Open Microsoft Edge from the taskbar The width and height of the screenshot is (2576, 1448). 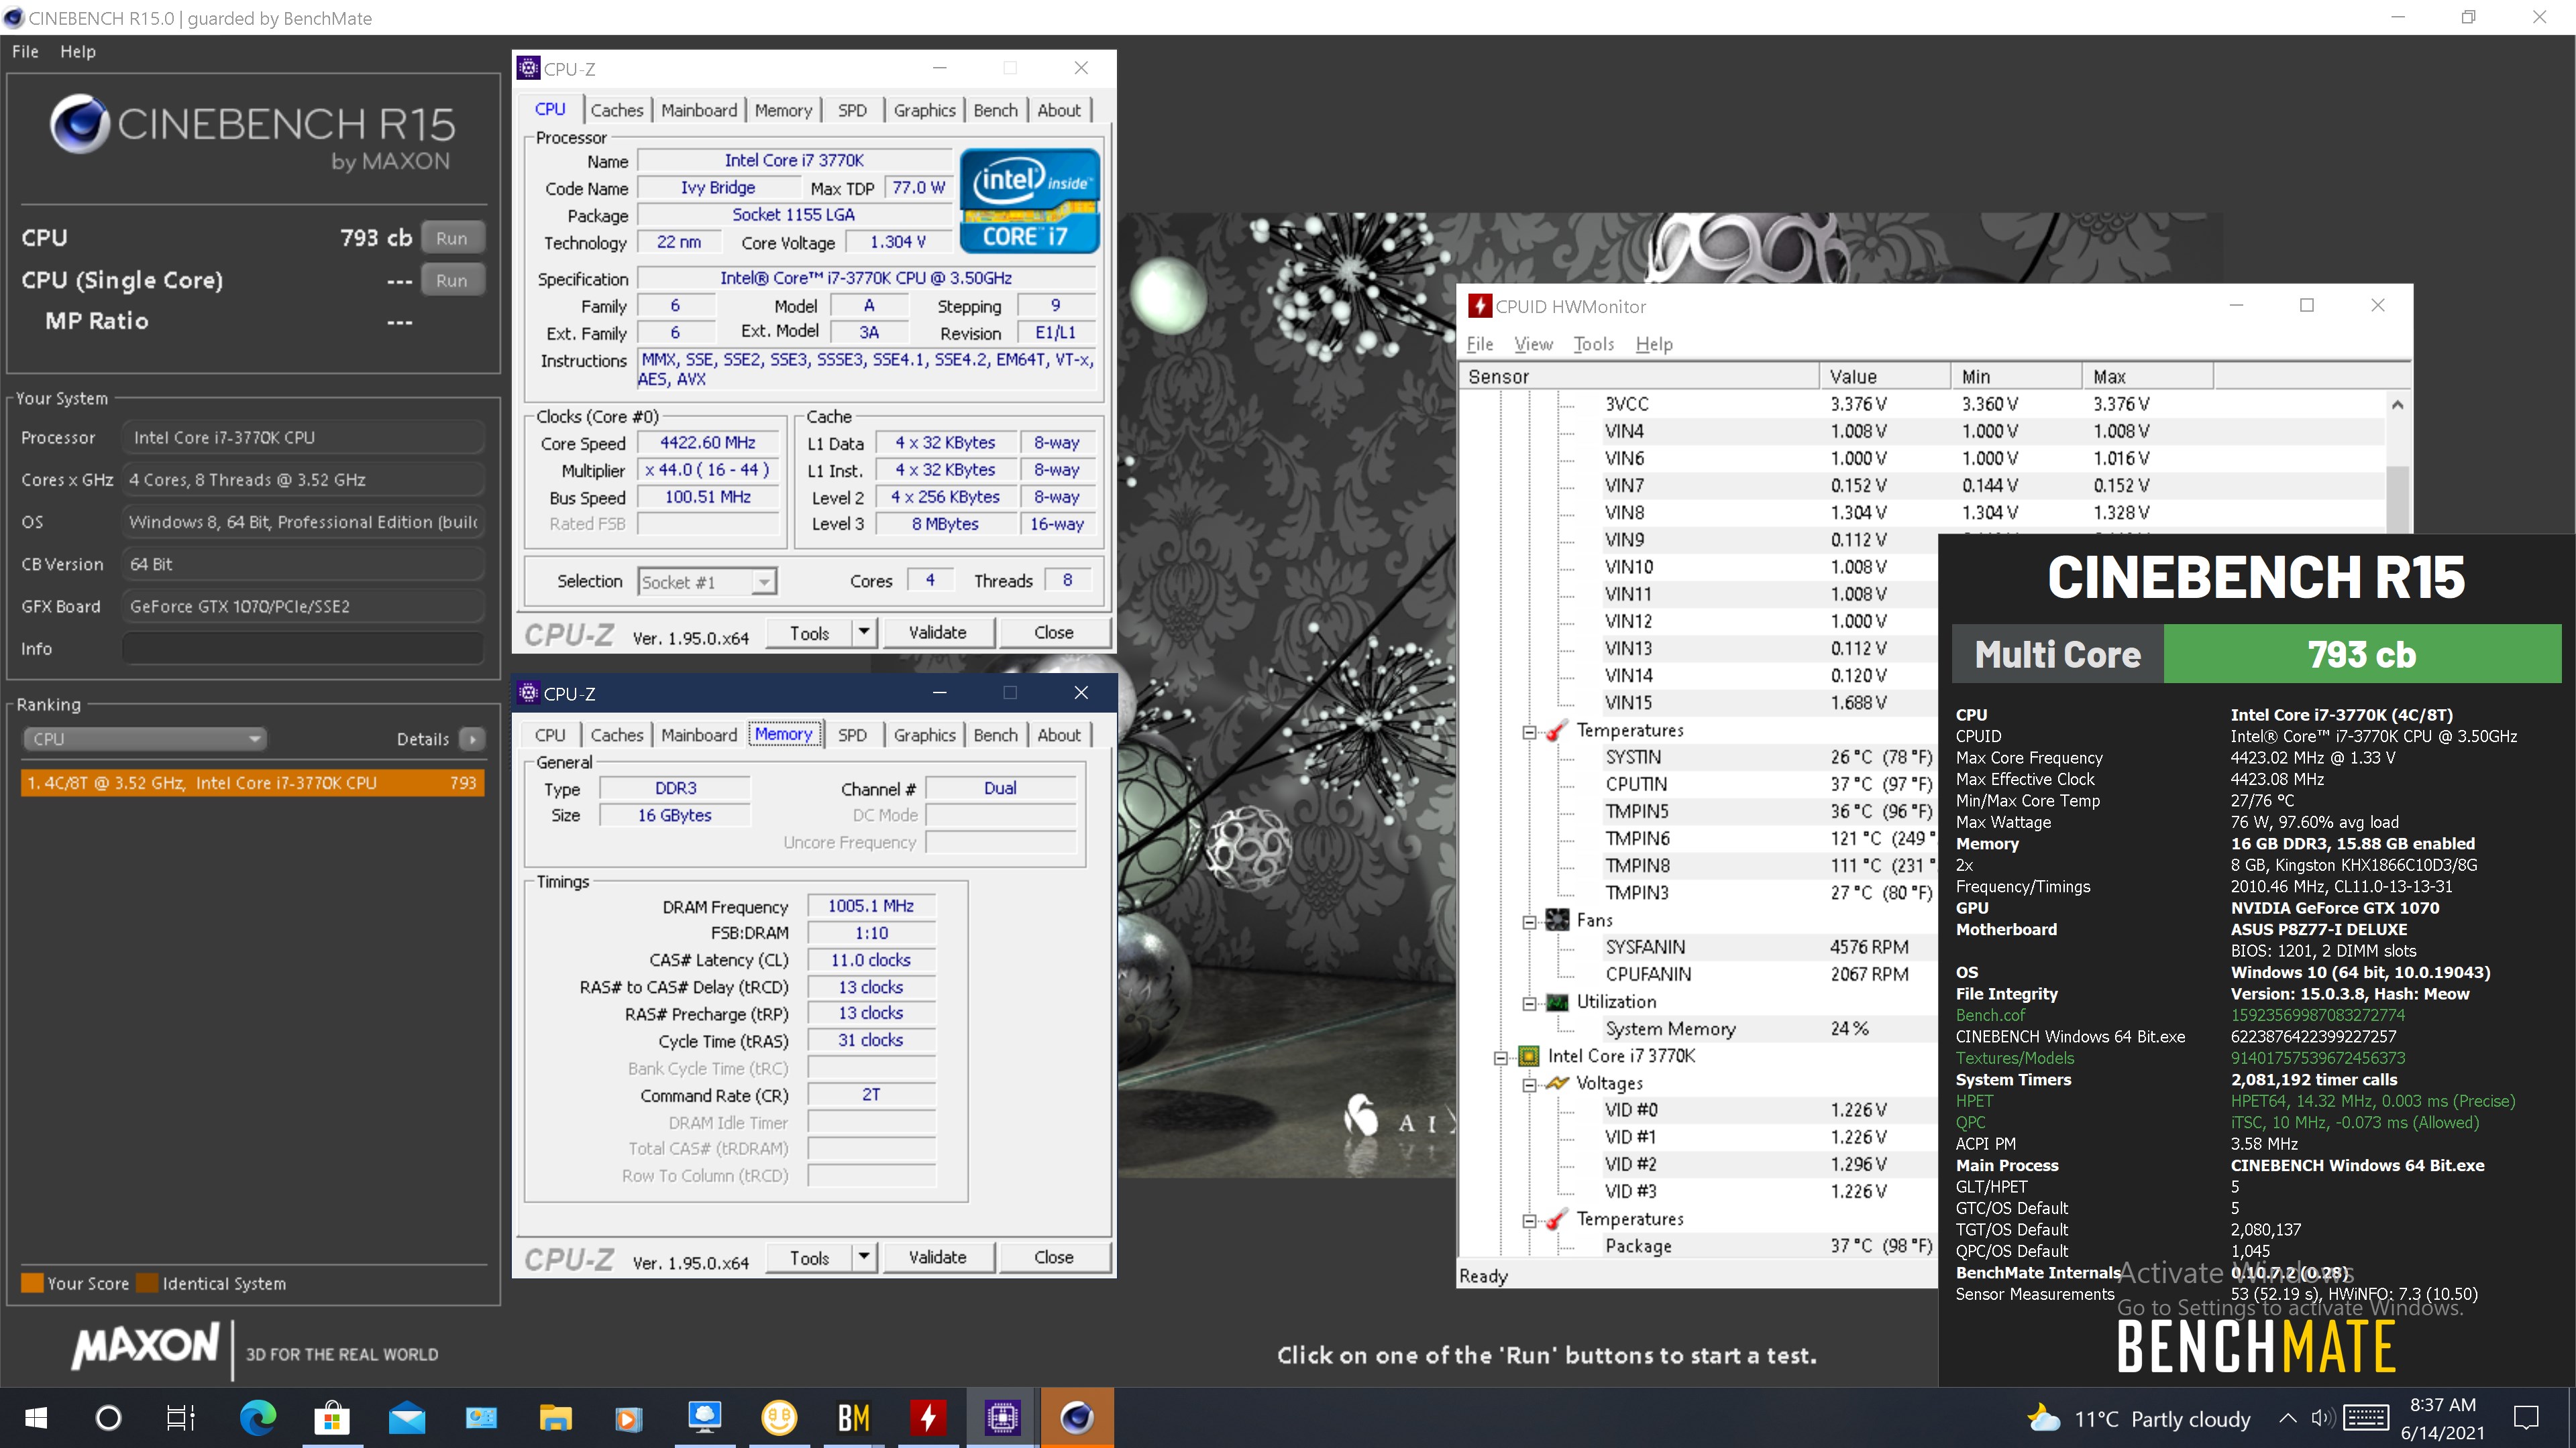coord(258,1417)
